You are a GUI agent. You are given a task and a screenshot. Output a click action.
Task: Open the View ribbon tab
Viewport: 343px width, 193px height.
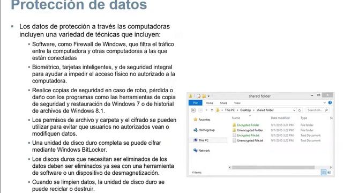pyautogui.click(x=237, y=103)
